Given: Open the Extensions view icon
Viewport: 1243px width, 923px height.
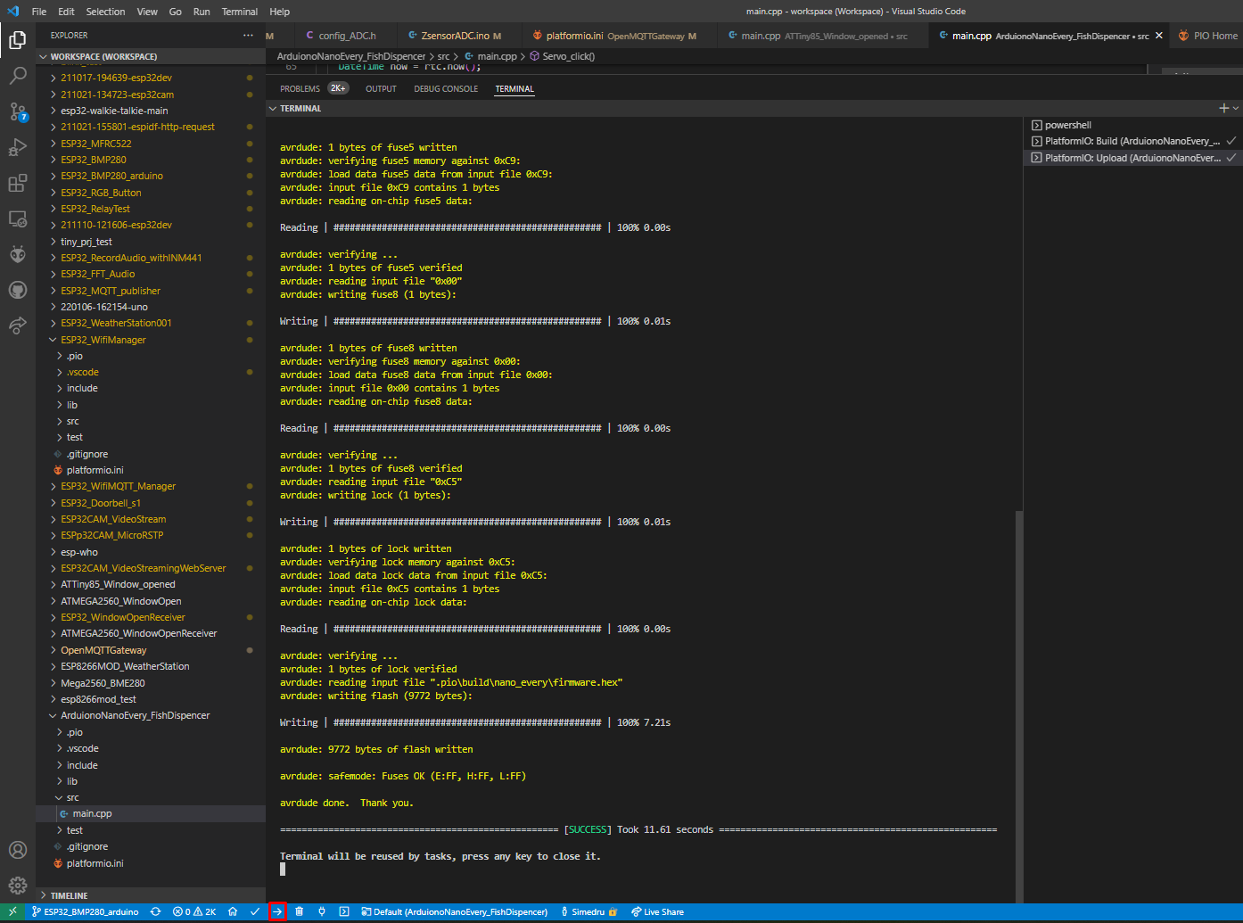Looking at the screenshot, I should click(17, 183).
